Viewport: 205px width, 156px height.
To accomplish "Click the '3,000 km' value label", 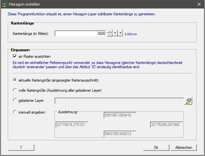I will [131, 34].
